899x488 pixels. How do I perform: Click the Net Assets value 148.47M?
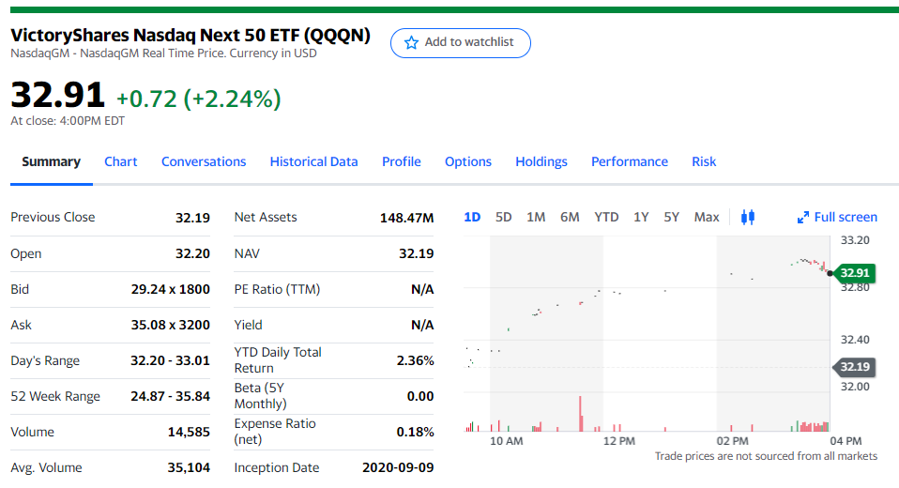tap(406, 218)
